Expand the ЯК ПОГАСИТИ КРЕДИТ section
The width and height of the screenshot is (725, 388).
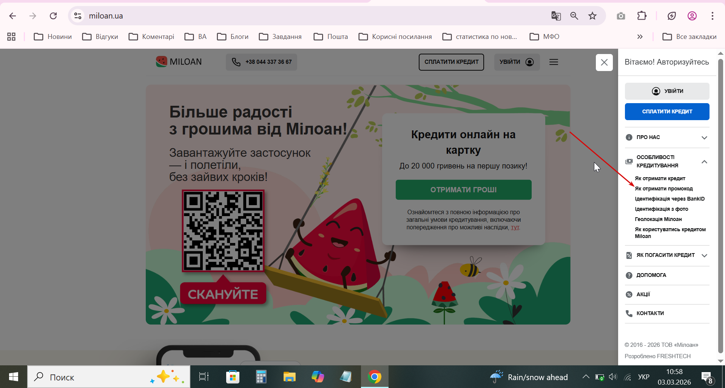(x=667, y=255)
